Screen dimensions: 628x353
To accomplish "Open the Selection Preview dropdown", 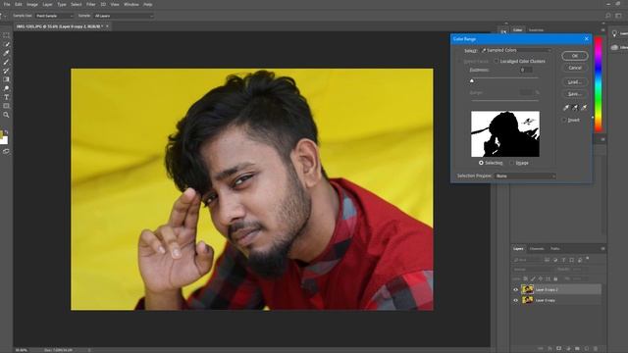I will pyautogui.click(x=525, y=176).
